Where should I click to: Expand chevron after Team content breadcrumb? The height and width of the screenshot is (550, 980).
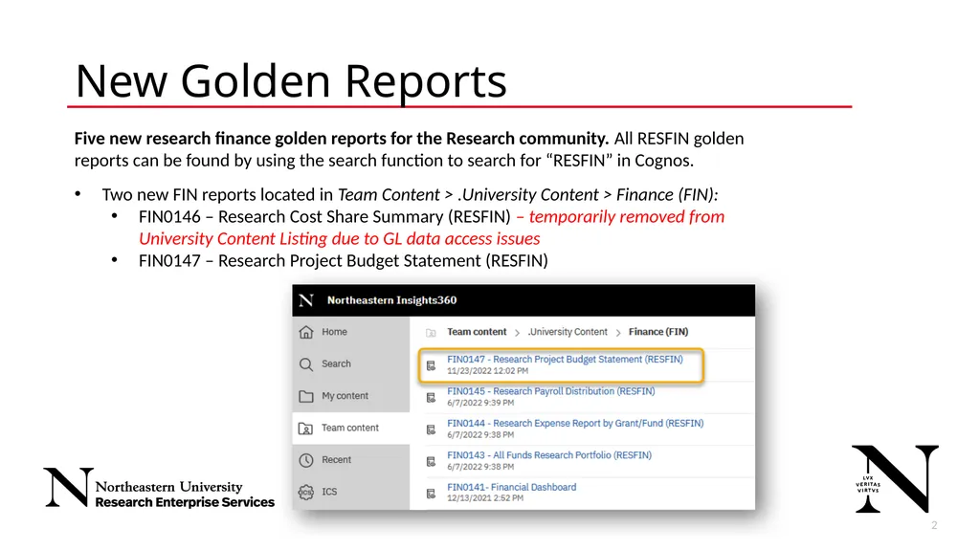[x=517, y=333]
